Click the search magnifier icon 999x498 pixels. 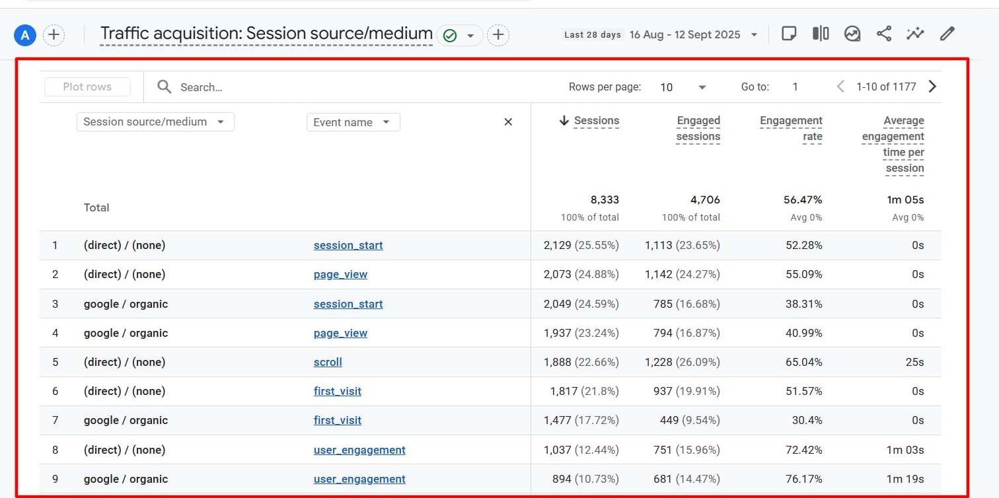[x=165, y=87]
